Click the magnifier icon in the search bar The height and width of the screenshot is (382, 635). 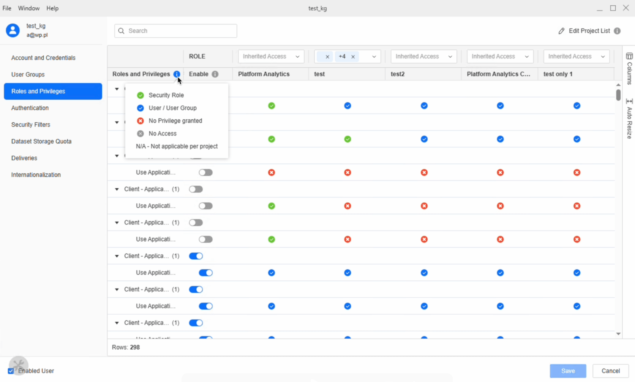click(122, 31)
